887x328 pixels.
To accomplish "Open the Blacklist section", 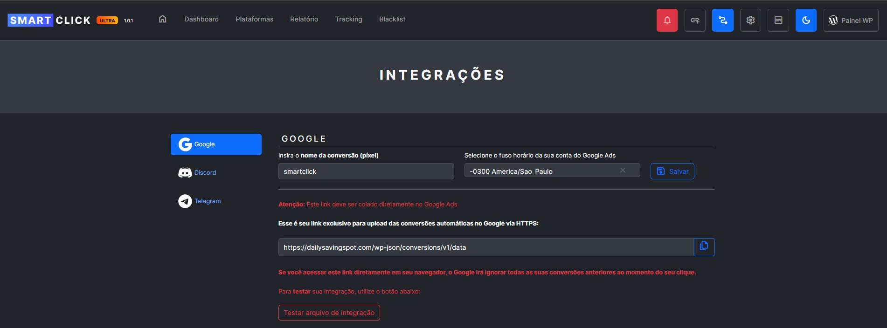I will point(392,19).
